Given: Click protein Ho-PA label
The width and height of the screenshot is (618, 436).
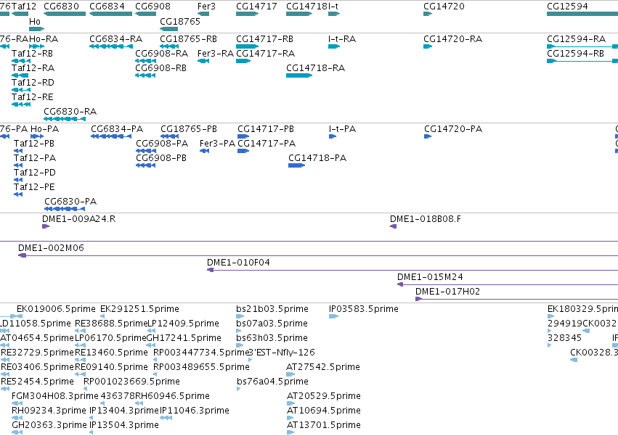Looking at the screenshot, I should click(44, 129).
